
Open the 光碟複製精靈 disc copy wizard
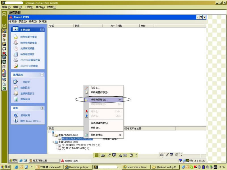click(28, 48)
